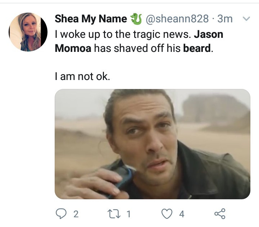Click the bold Jason Momoa text
259x227 pixels.
(208, 34)
